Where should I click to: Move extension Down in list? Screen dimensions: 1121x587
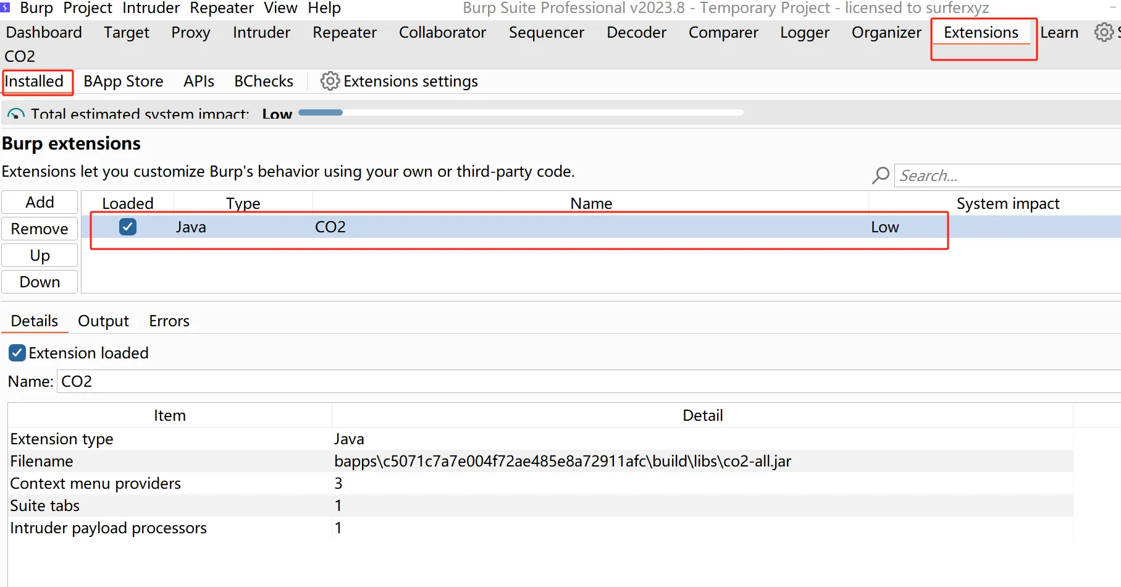40,282
